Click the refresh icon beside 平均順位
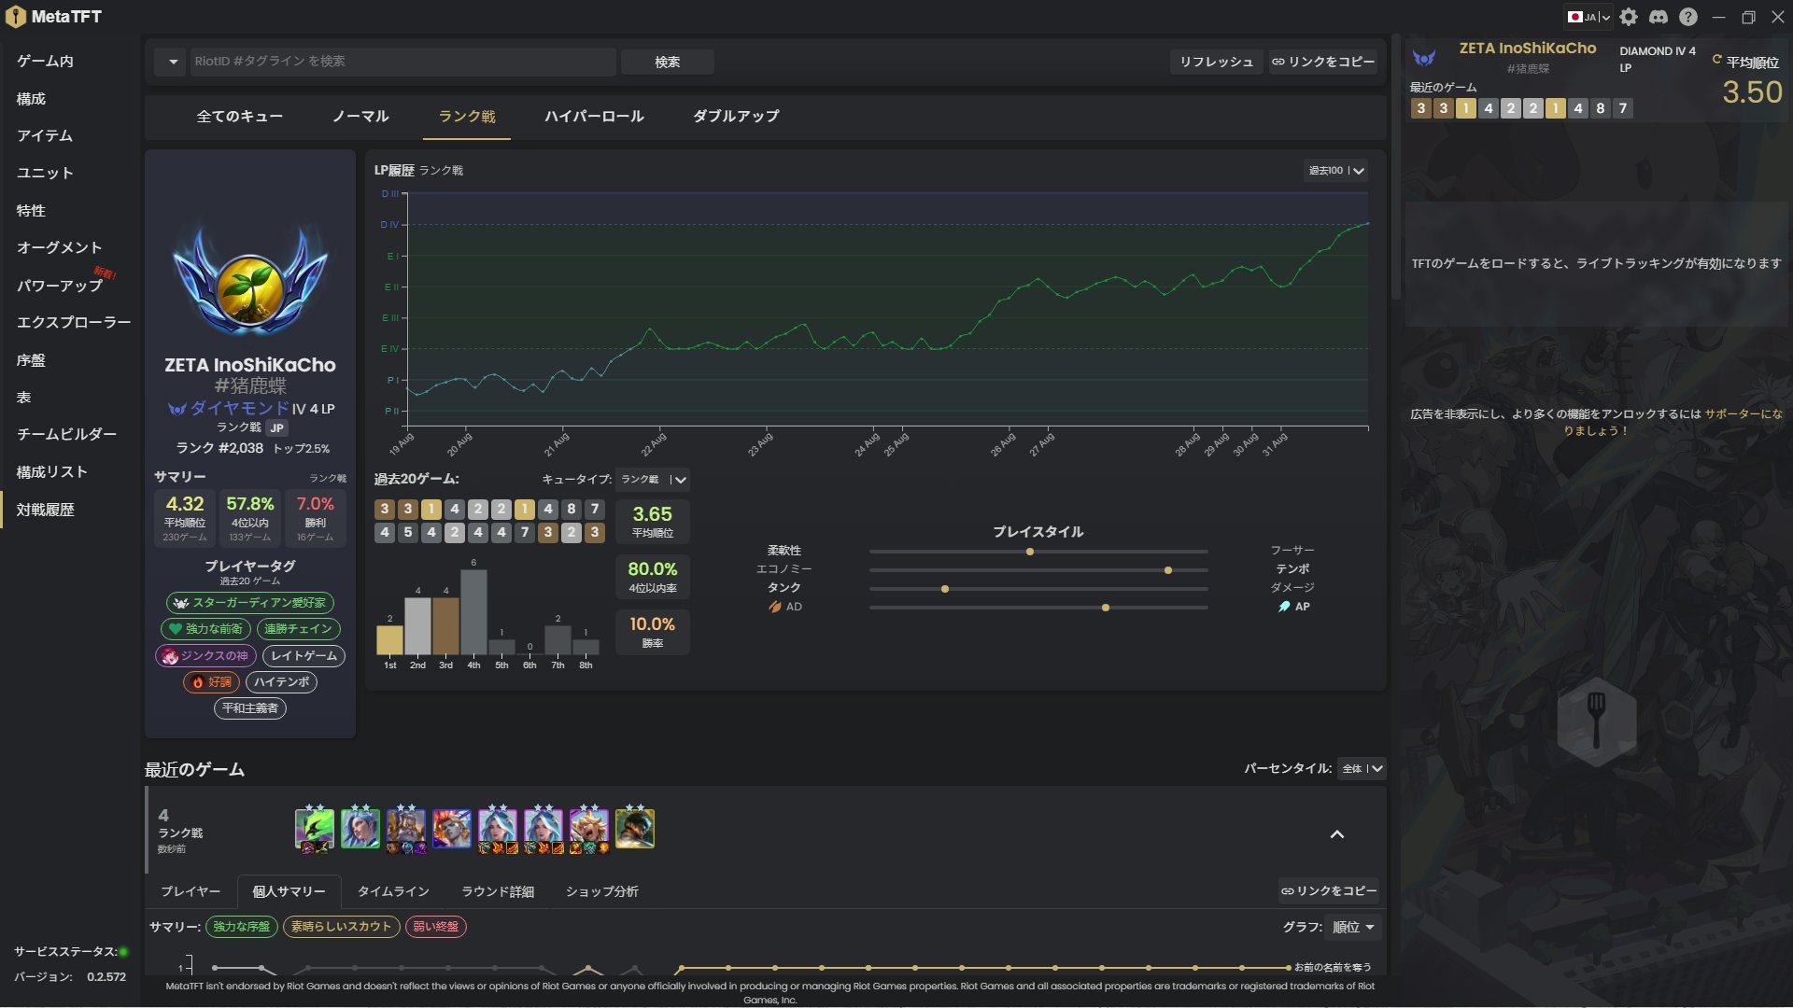The width and height of the screenshot is (1793, 1008). 1716,60
